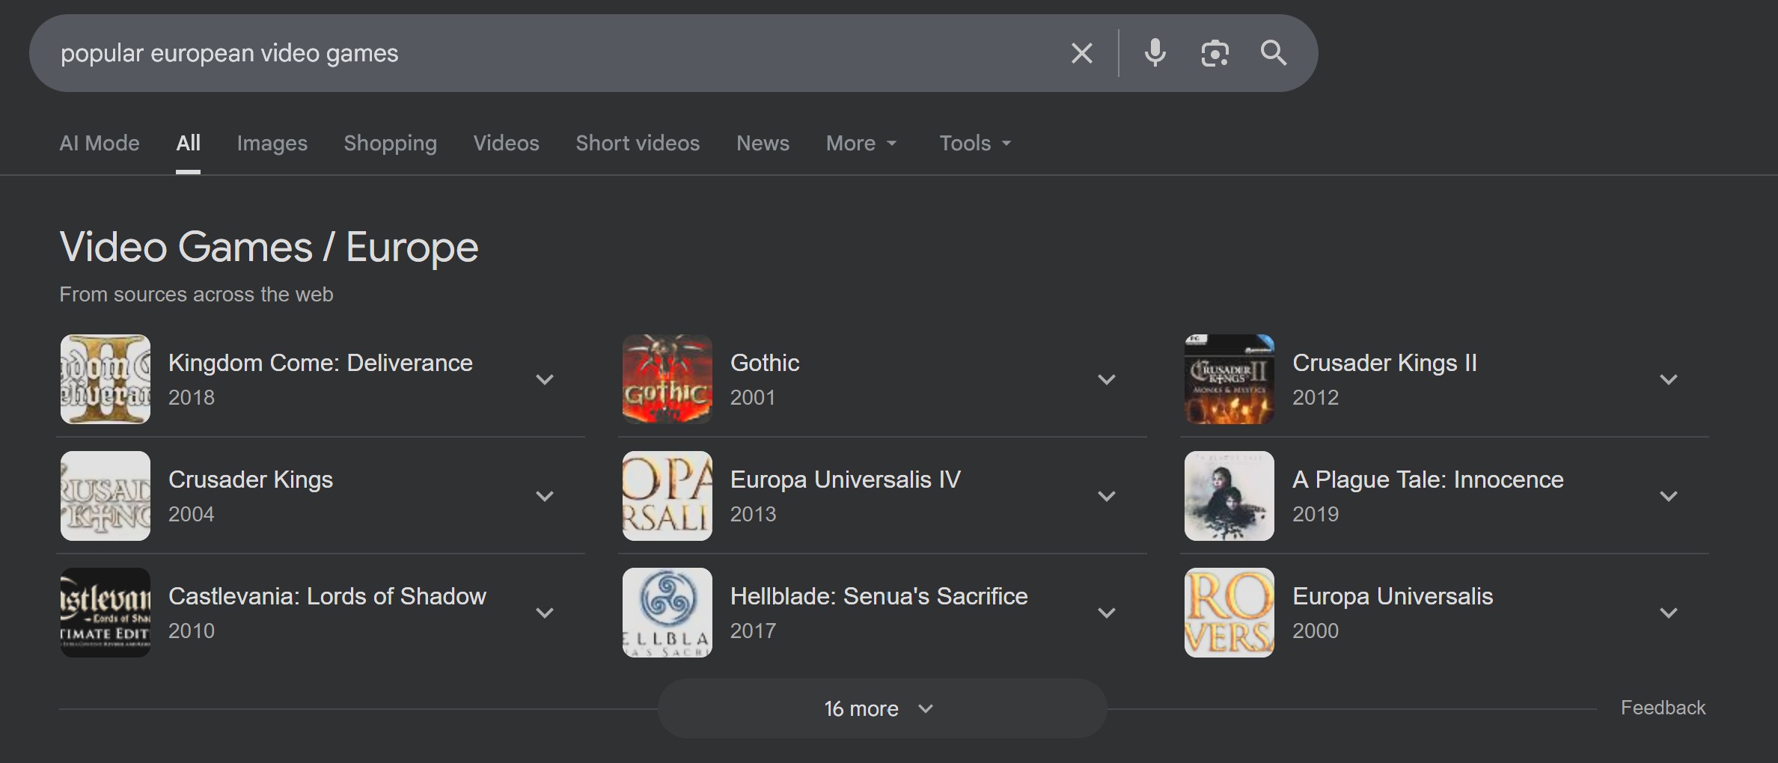
Task: Expand the Europa Universalis IV entry chevron
Action: 1107,496
